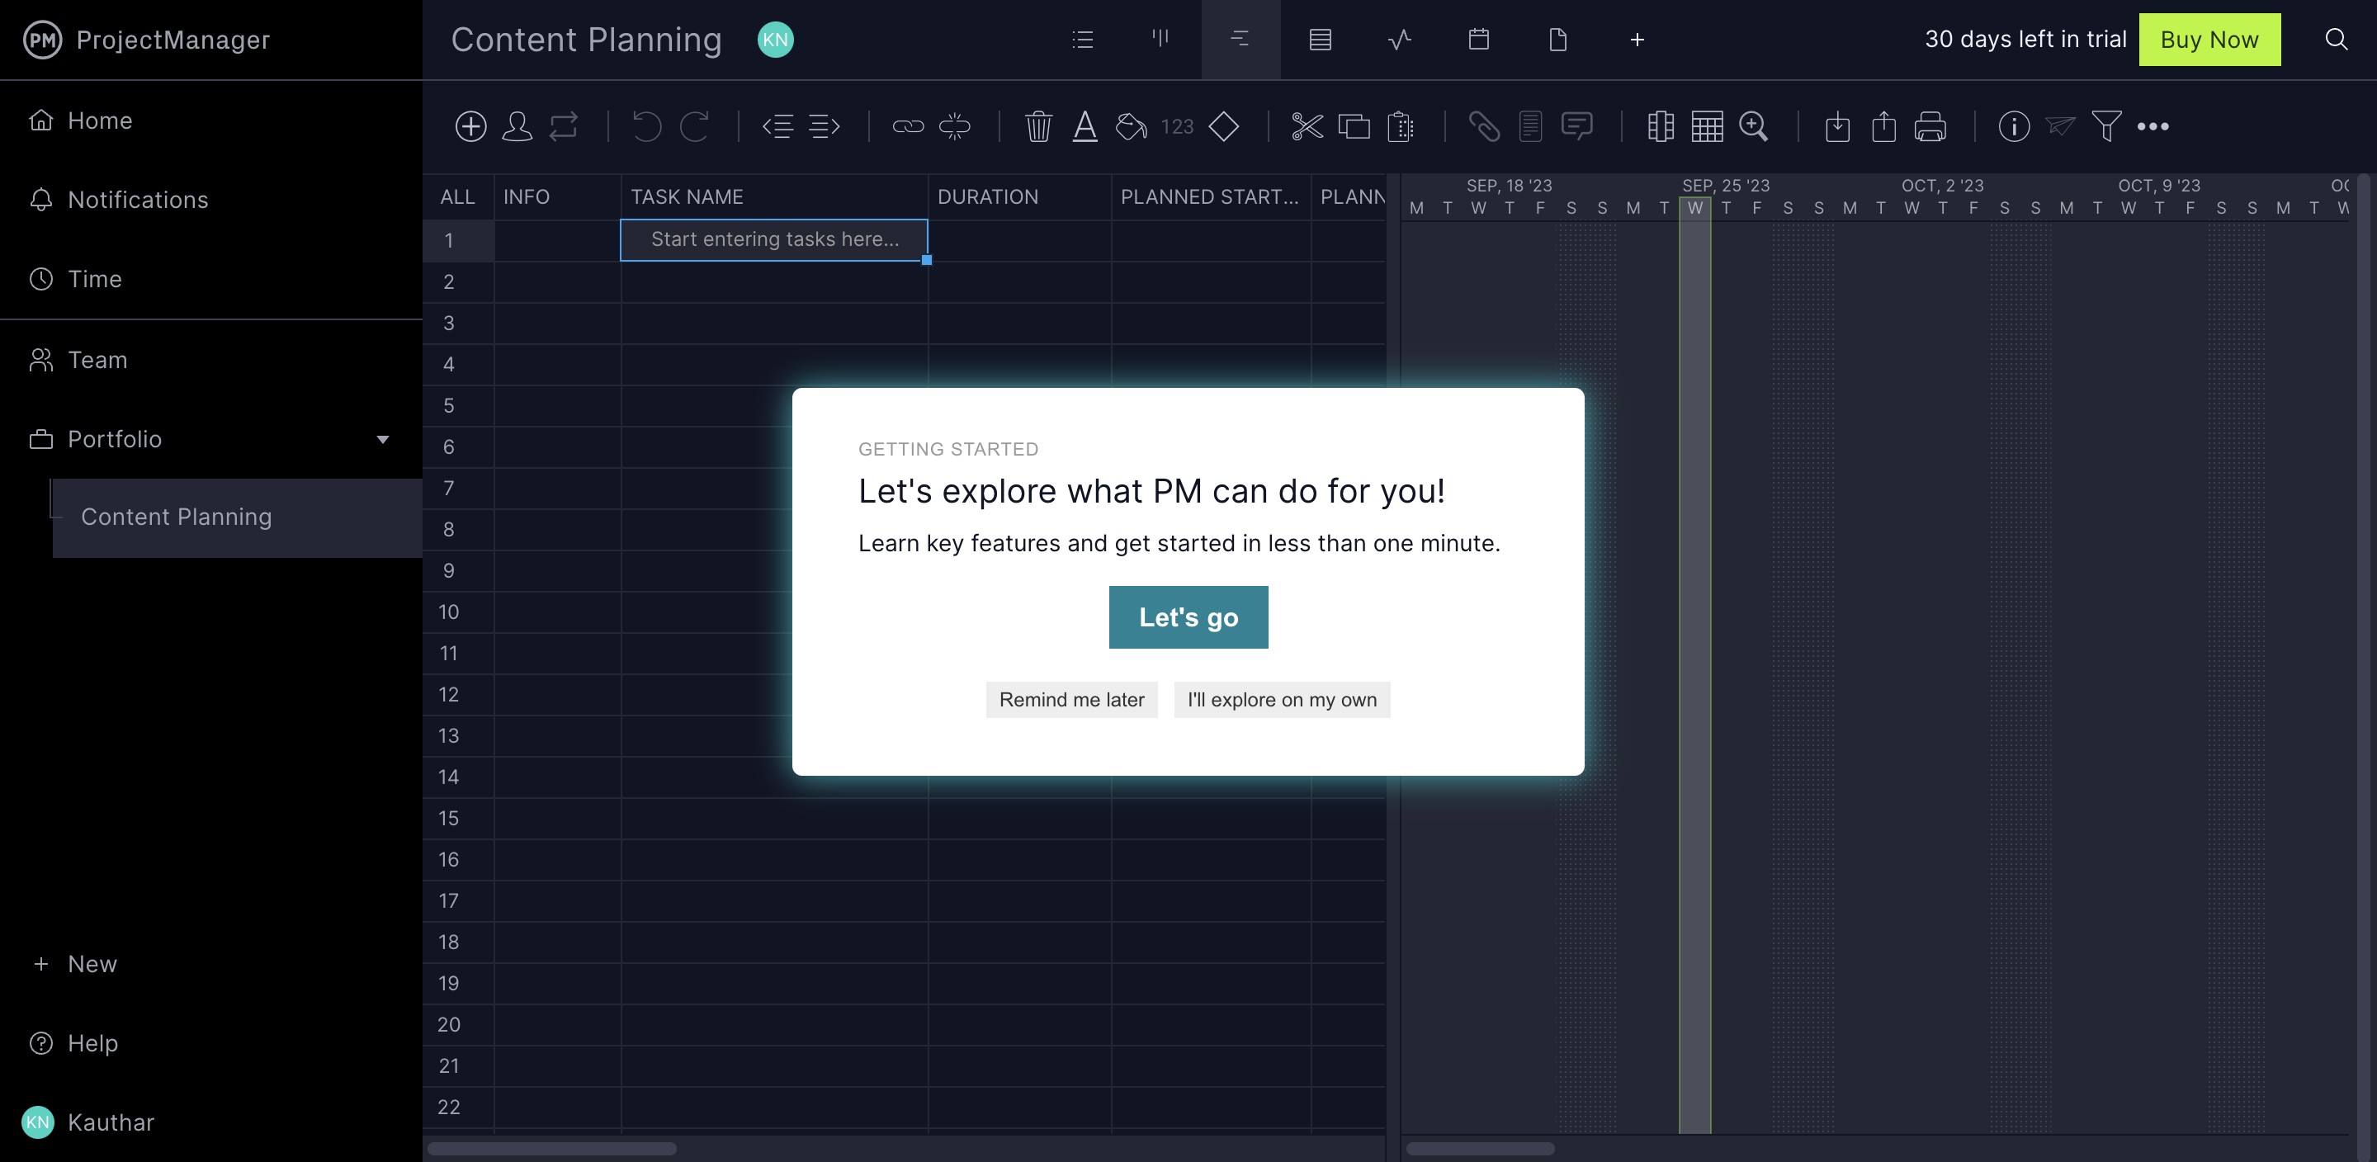Open the three-dots more options menu

(2152, 126)
